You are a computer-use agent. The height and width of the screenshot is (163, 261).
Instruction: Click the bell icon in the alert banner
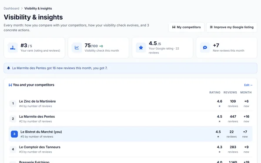[9, 68]
